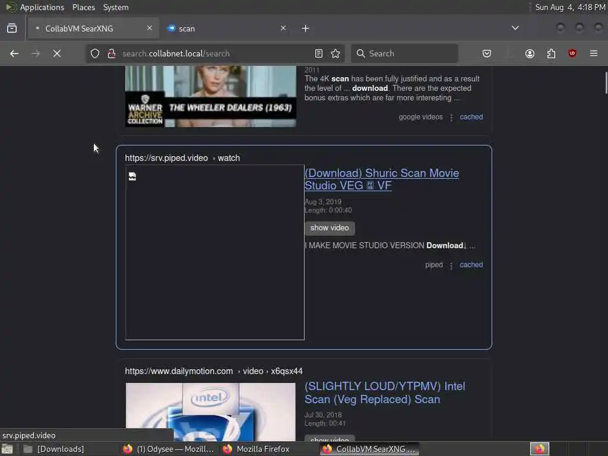Image resolution: width=608 pixels, height=456 pixels.
Task: Open cached link for google videos result
Action: click(471, 117)
